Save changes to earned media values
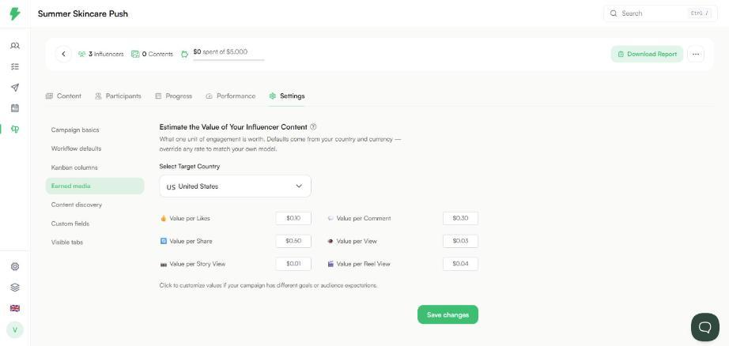Viewport: 729px width, 346px height. (x=448, y=315)
